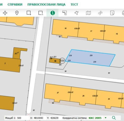This screenshot has width=124, height=121.
Task: Choose the rectangle deselect-minus tool
Action: tap(41, 13)
